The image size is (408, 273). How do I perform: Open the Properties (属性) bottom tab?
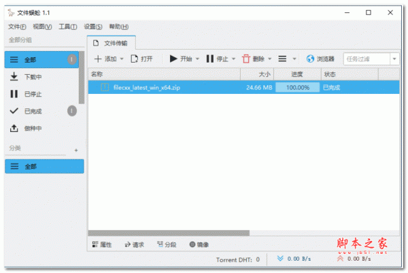point(102,244)
